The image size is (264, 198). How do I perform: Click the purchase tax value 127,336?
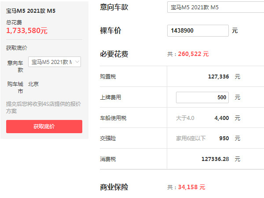tap(218, 77)
